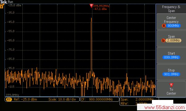The width and height of the screenshot is (186, 111).
Task: Select the orange 'b' knob indicator icon
Action: point(163,40)
